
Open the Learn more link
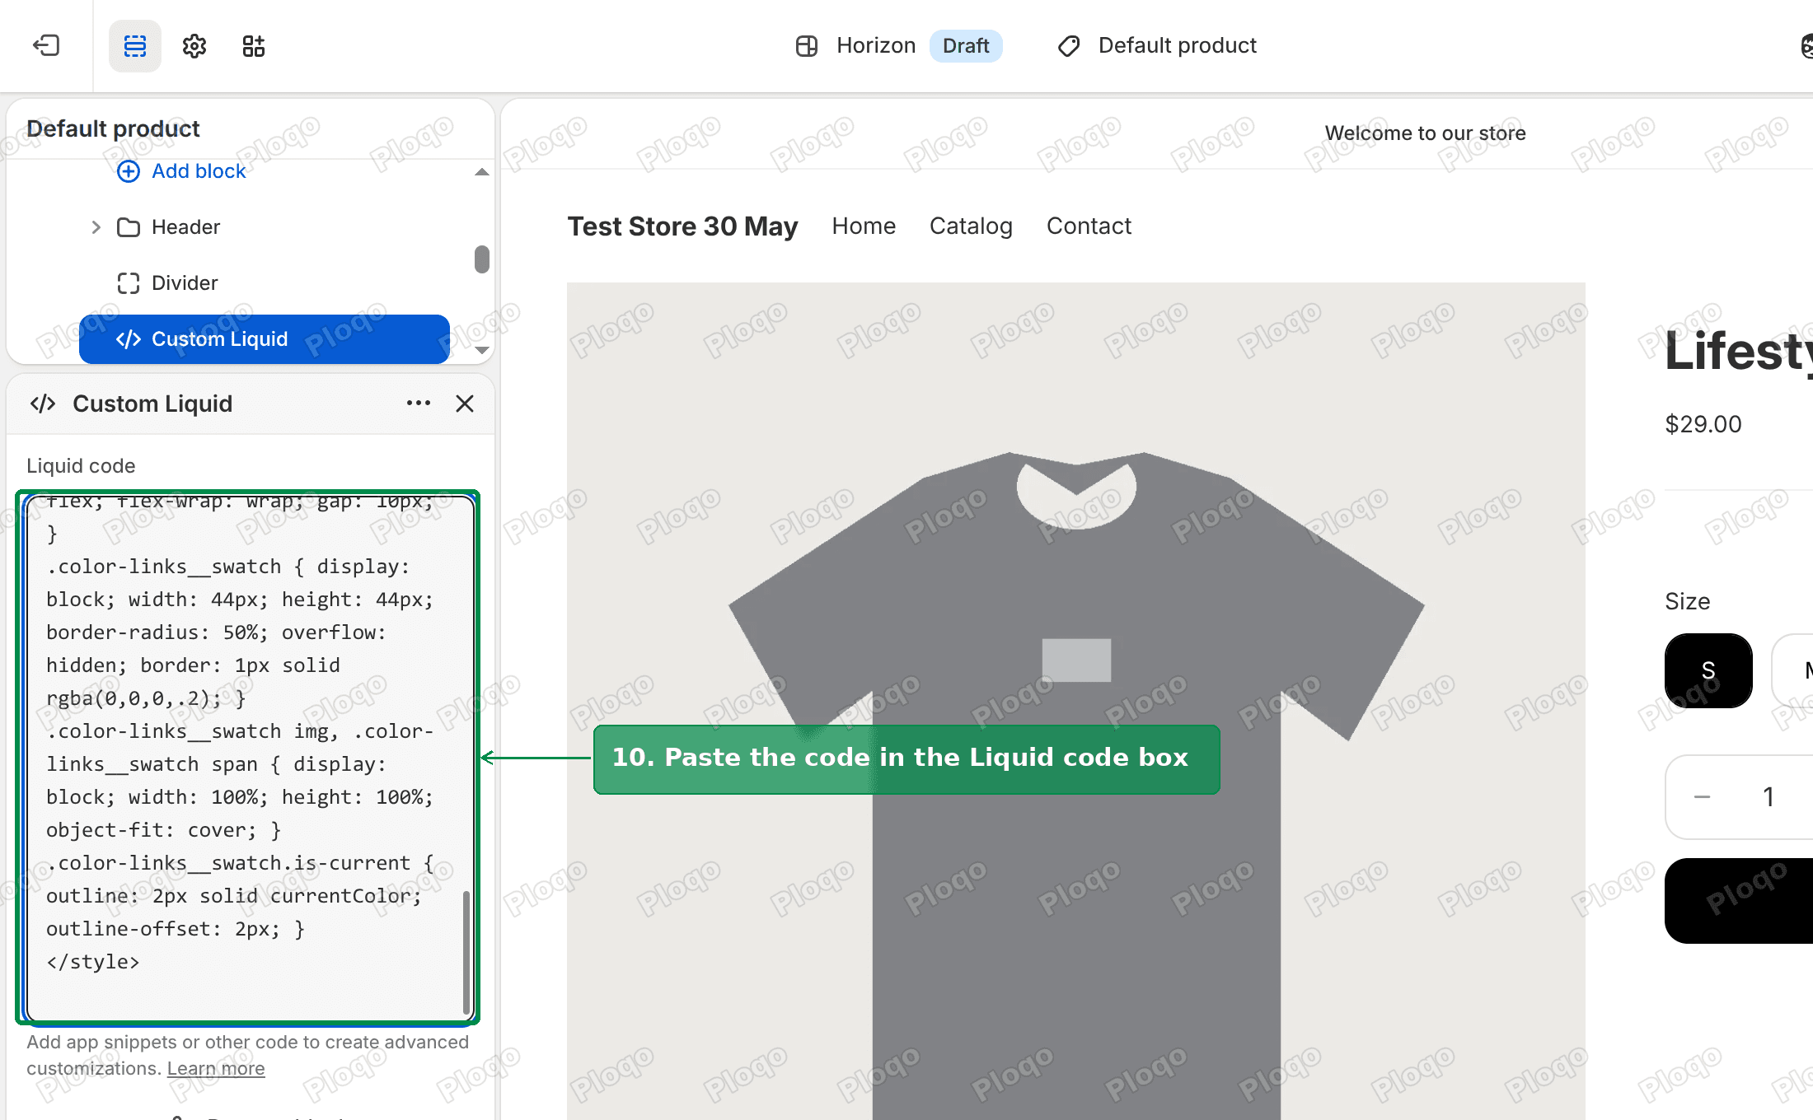(216, 1069)
